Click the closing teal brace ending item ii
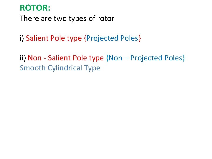 pos(184,58)
